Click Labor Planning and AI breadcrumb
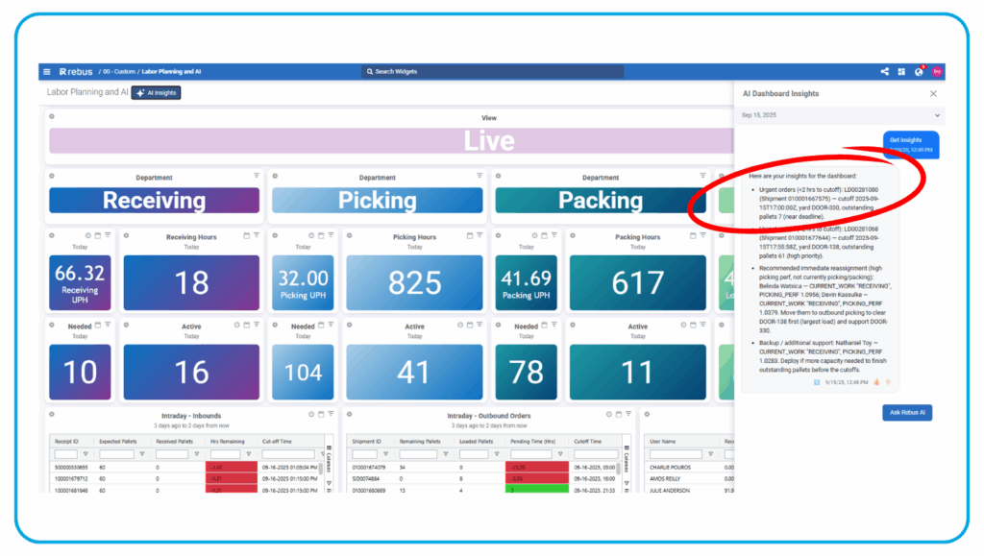Image resolution: width=984 pixels, height=556 pixels. point(172,72)
